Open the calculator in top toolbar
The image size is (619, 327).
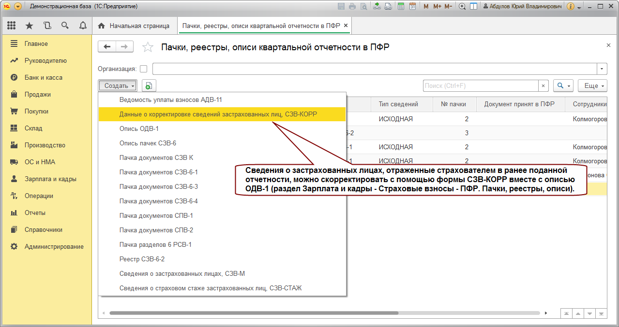coord(401,6)
